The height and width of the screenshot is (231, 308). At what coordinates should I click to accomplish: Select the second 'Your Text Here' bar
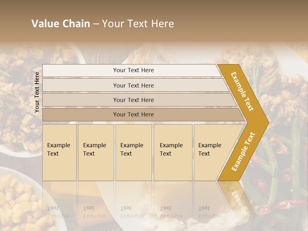135,85
